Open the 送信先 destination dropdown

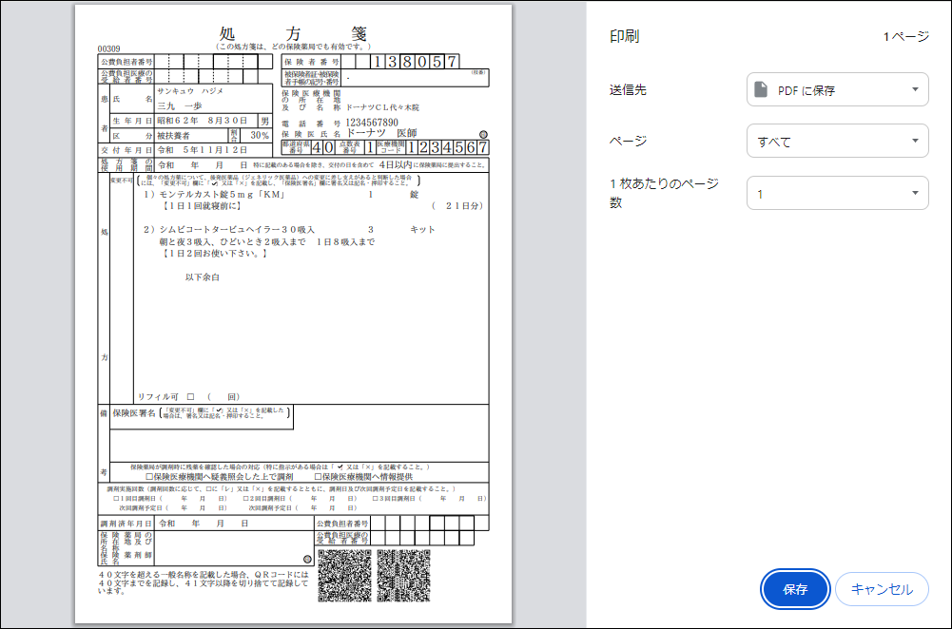[837, 89]
